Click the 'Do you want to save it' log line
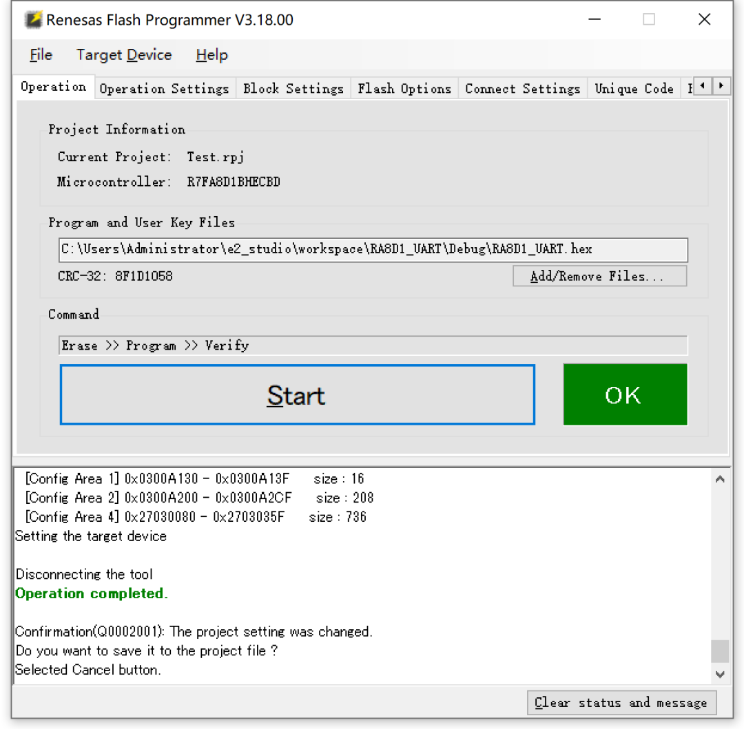 point(147,651)
